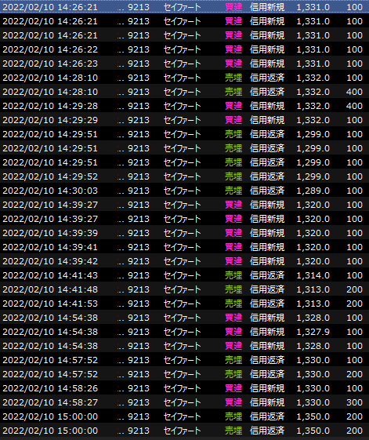The height and width of the screenshot is (440, 369).
Task: Click quantity 100 in the 14:41:43 row
Action: click(x=354, y=275)
